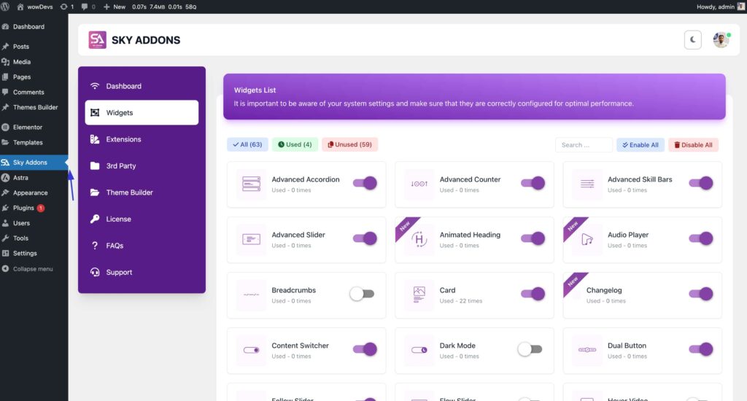The image size is (747, 401).
Task: Toggle Advanced Skill Bars widget switch
Action: click(x=701, y=183)
